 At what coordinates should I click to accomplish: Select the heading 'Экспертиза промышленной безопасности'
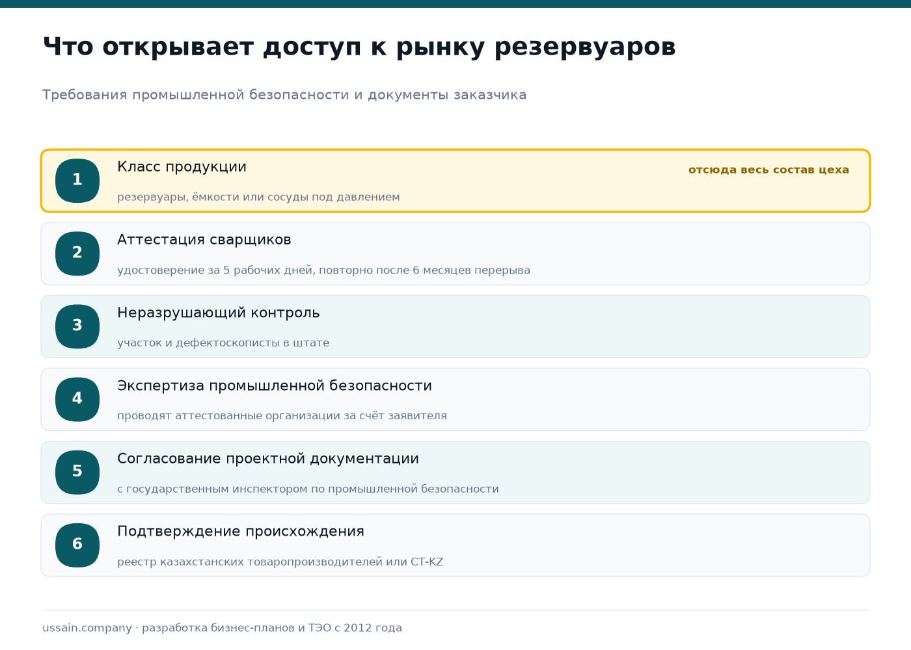[x=274, y=386]
